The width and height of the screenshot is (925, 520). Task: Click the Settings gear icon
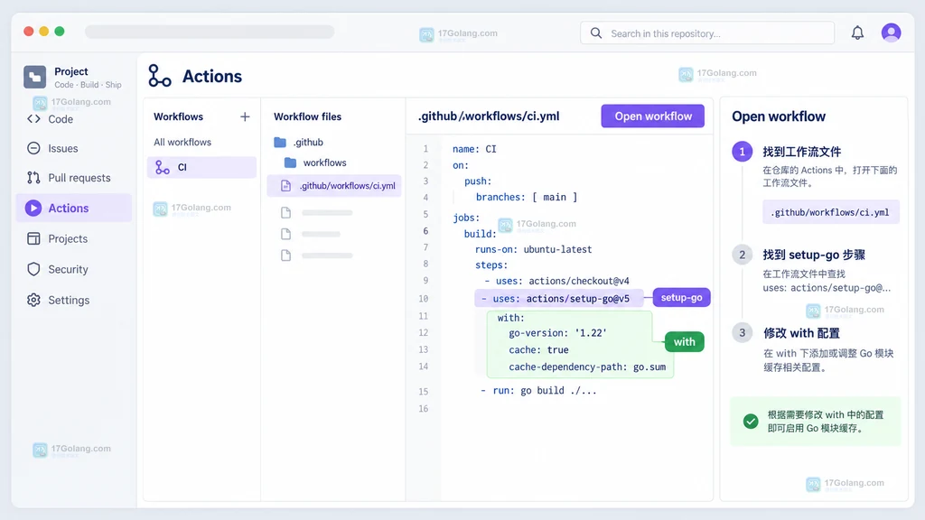coord(33,300)
